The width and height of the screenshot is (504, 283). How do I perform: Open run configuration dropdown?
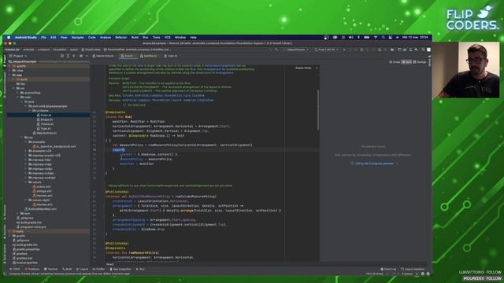(297, 50)
